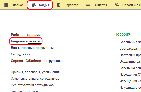Viewport: 141px width, 92px height.
Task: Click the people icon of Кадры
Action: point(34,5)
